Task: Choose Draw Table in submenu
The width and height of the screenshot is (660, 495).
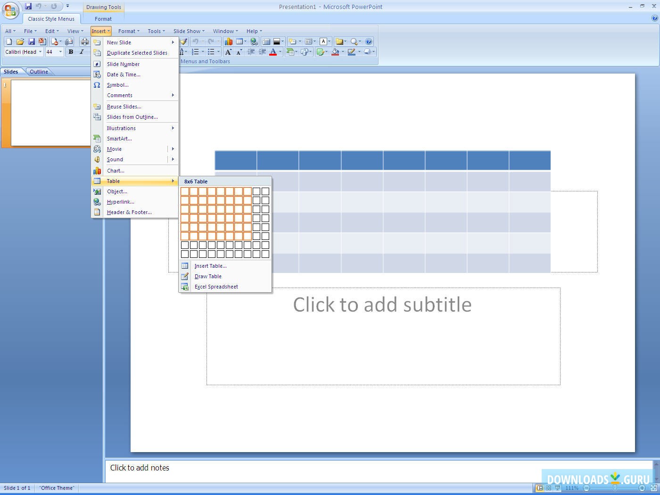Action: pyautogui.click(x=225, y=276)
